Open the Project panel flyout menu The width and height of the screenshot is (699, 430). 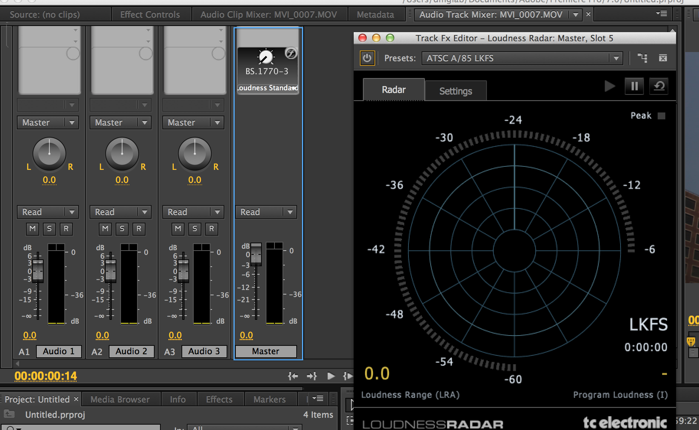pos(318,399)
